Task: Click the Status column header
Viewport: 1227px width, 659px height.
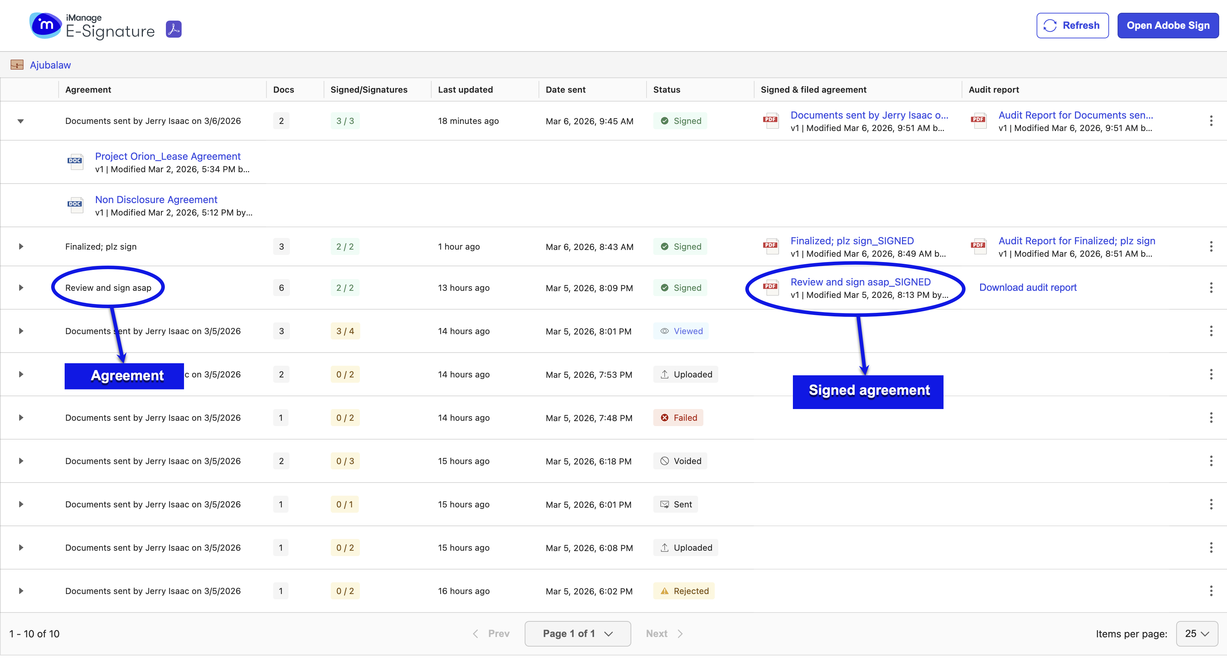Action: point(667,89)
